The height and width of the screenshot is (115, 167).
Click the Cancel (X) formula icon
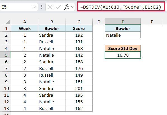pos(50,7)
